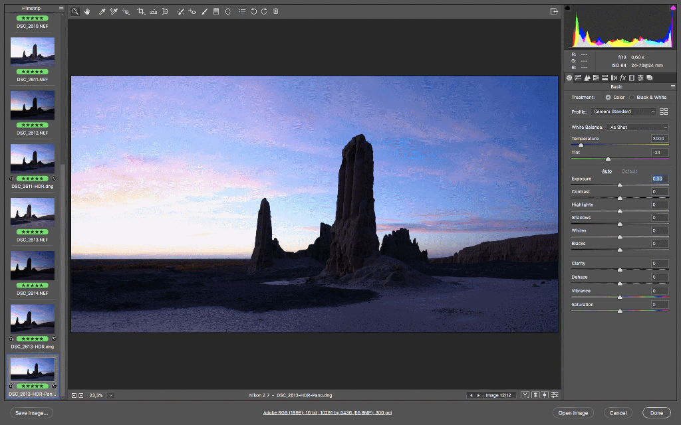681x425 pixels.
Task: Open the White Balance dropdown
Action: 637,128
